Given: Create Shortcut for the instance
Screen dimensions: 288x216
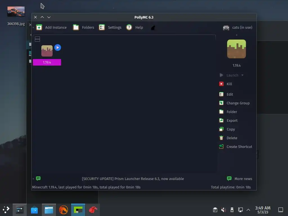Looking at the screenshot, I should click(236, 147).
